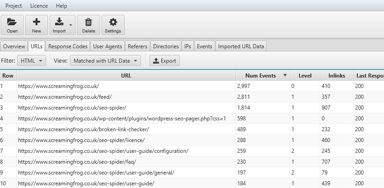Switch to the Imported URL Data tab
The width and height of the screenshot is (384, 188).
(241, 46)
